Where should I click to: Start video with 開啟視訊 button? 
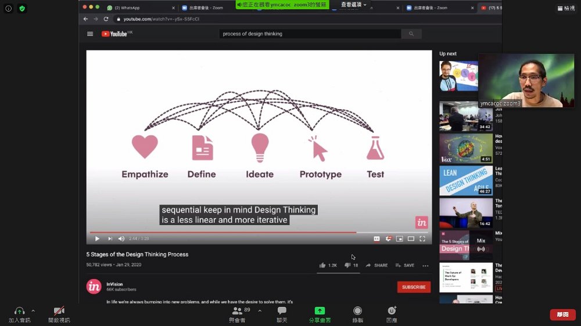pos(59,315)
